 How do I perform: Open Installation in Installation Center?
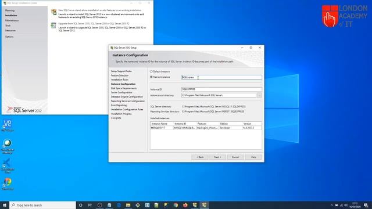[11, 16]
